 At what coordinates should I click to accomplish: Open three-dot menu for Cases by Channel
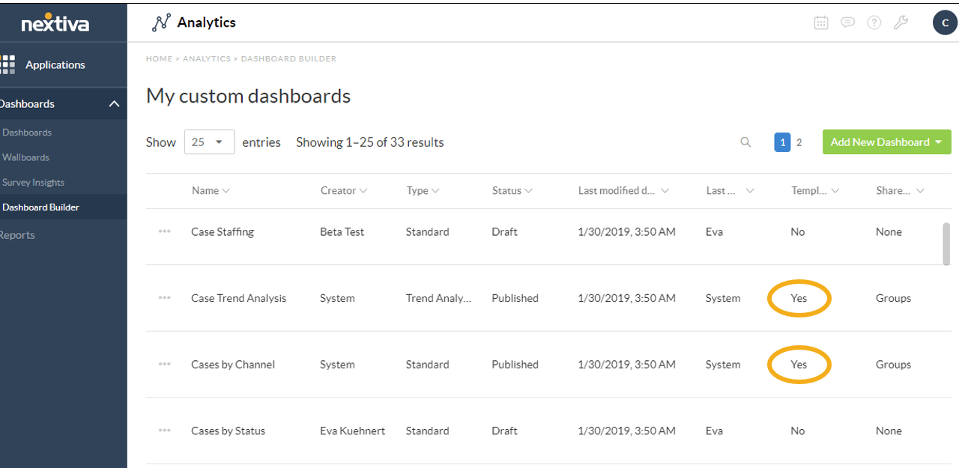(165, 365)
